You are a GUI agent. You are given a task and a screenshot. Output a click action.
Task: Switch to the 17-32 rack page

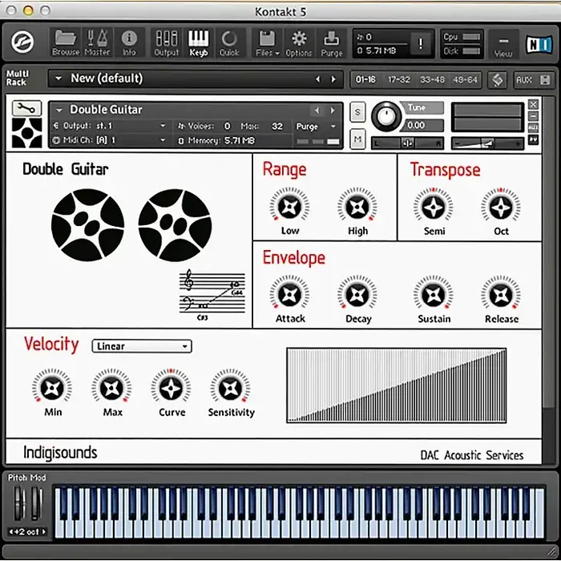click(399, 79)
